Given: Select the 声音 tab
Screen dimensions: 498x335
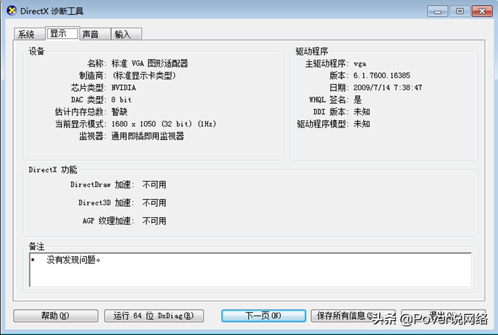Looking at the screenshot, I should 94,34.
